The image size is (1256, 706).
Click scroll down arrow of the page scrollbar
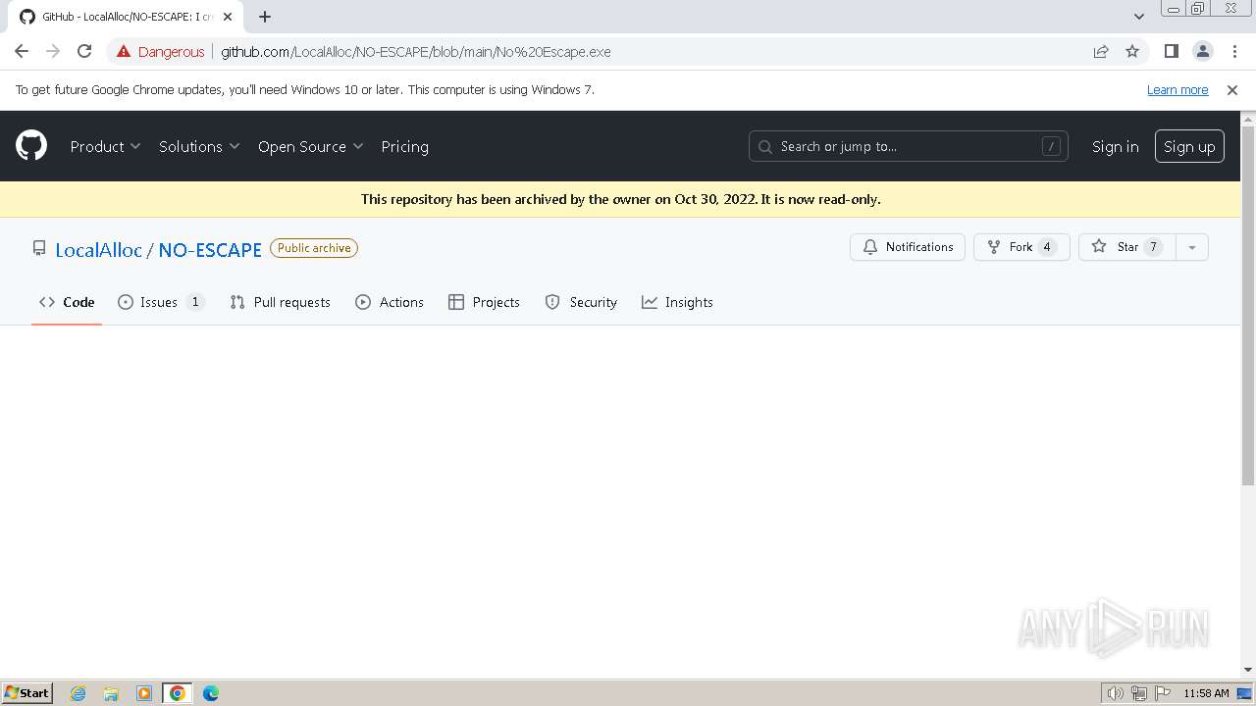pyautogui.click(x=1248, y=670)
